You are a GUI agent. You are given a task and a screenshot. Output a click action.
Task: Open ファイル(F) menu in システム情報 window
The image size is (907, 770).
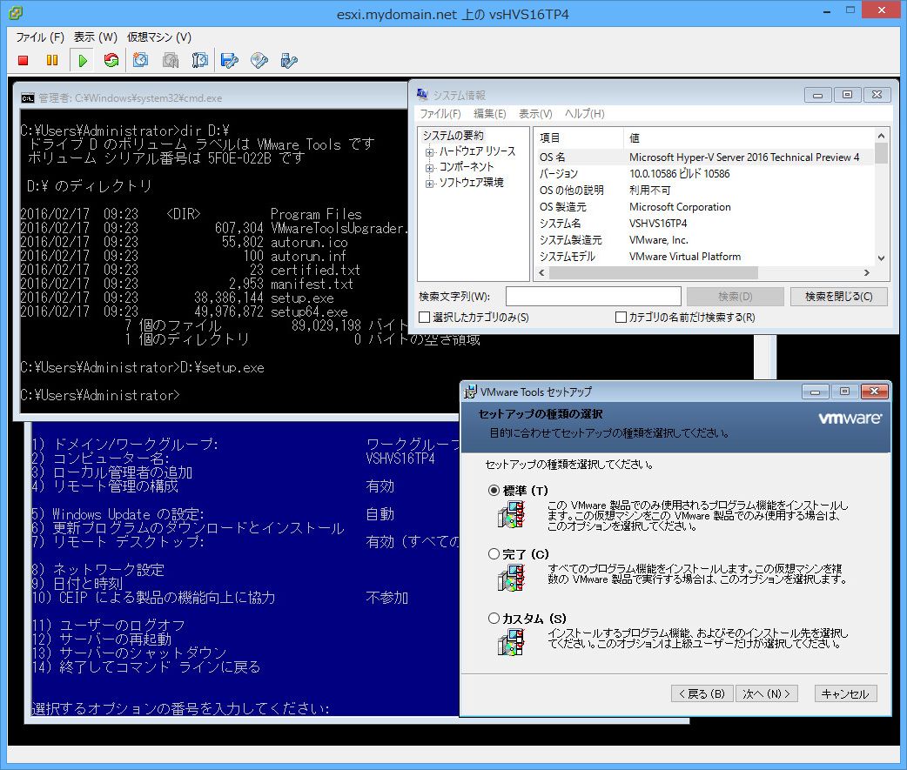pos(440,114)
